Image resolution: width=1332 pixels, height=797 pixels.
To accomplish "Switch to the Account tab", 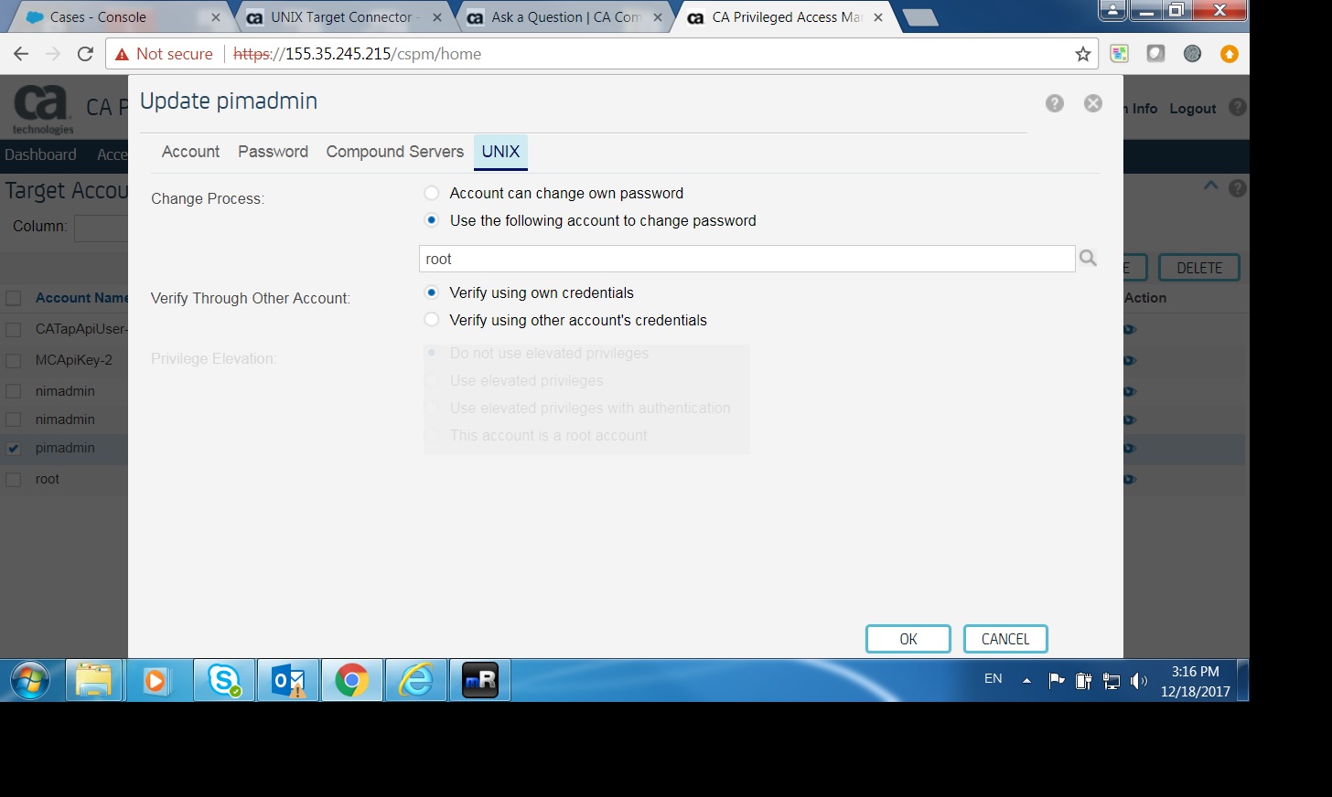I will (190, 152).
